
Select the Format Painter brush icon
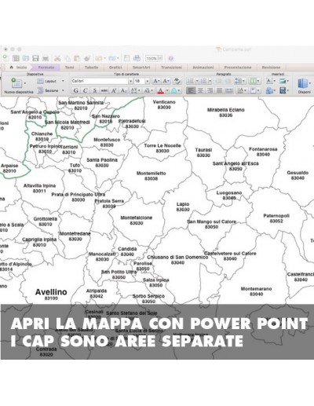pyautogui.click(x=87, y=58)
